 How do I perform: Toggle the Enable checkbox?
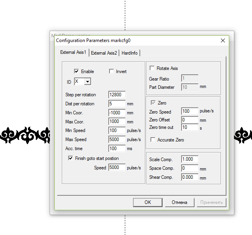coord(76,72)
